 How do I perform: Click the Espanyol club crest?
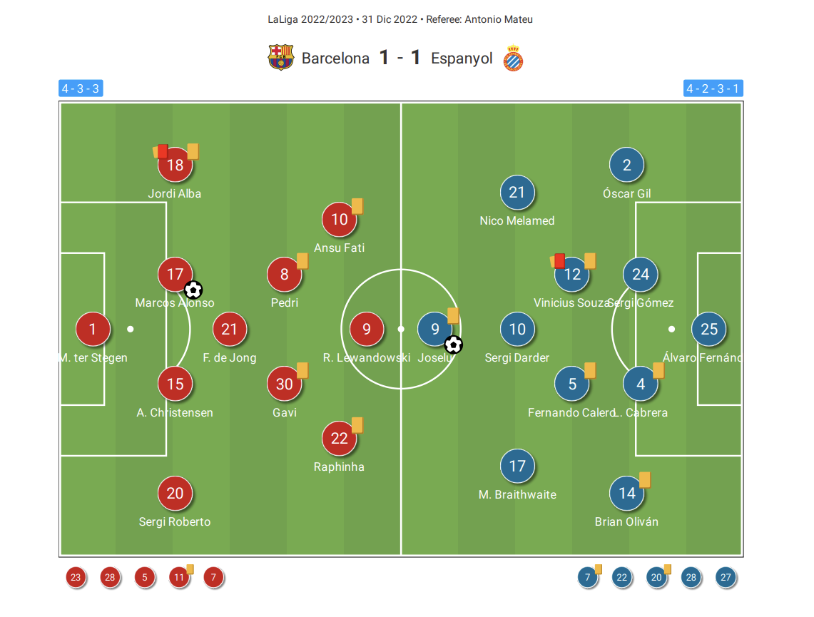click(x=513, y=58)
